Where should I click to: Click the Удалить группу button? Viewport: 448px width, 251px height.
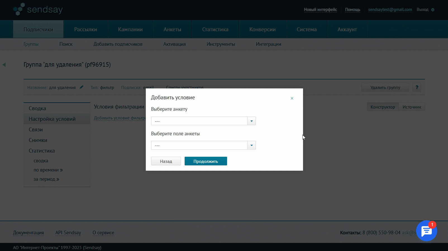pos(385,87)
